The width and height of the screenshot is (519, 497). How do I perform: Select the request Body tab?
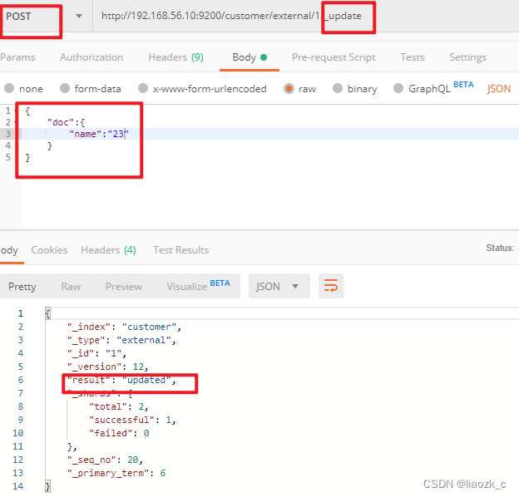tap(250, 57)
